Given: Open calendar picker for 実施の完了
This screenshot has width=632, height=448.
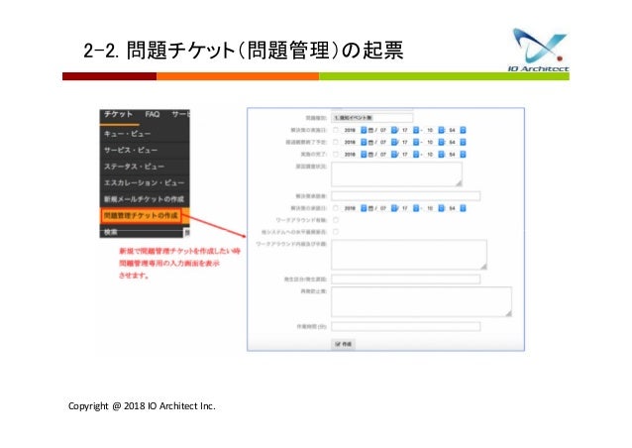Looking at the screenshot, I should pos(370,154).
